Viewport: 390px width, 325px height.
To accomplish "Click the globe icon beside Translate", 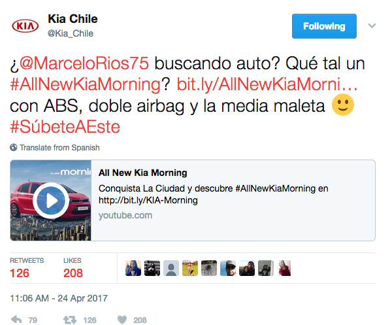I will pyautogui.click(x=14, y=147).
